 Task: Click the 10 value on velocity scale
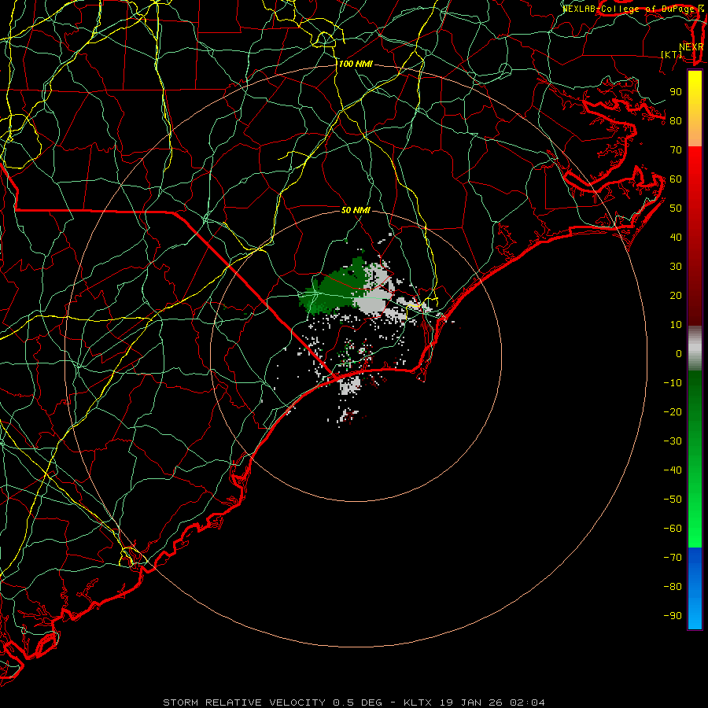click(x=676, y=325)
